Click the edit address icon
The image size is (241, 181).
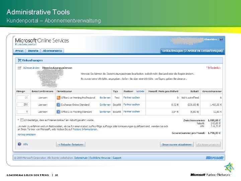19,68
